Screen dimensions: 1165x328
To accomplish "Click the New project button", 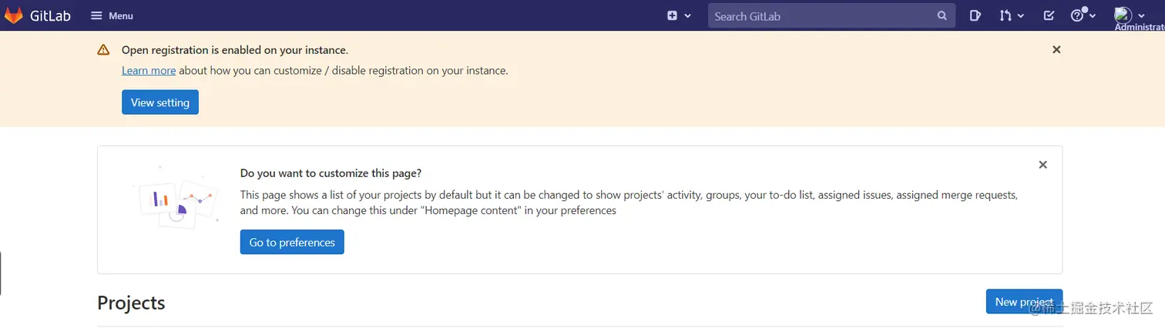I will [x=1024, y=301].
